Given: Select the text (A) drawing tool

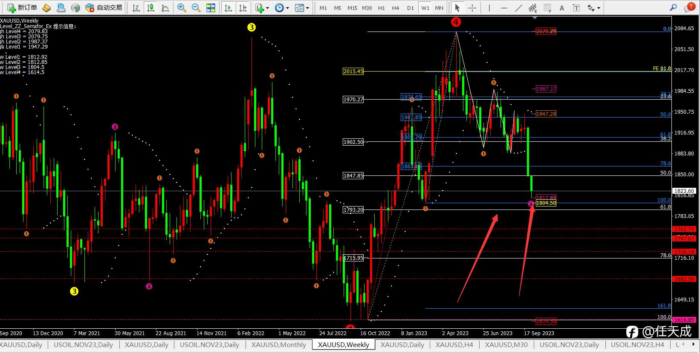Looking at the screenshot, I should pos(562,8).
